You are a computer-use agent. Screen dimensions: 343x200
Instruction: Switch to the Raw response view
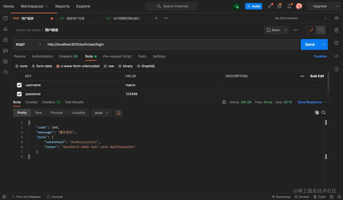coord(39,113)
